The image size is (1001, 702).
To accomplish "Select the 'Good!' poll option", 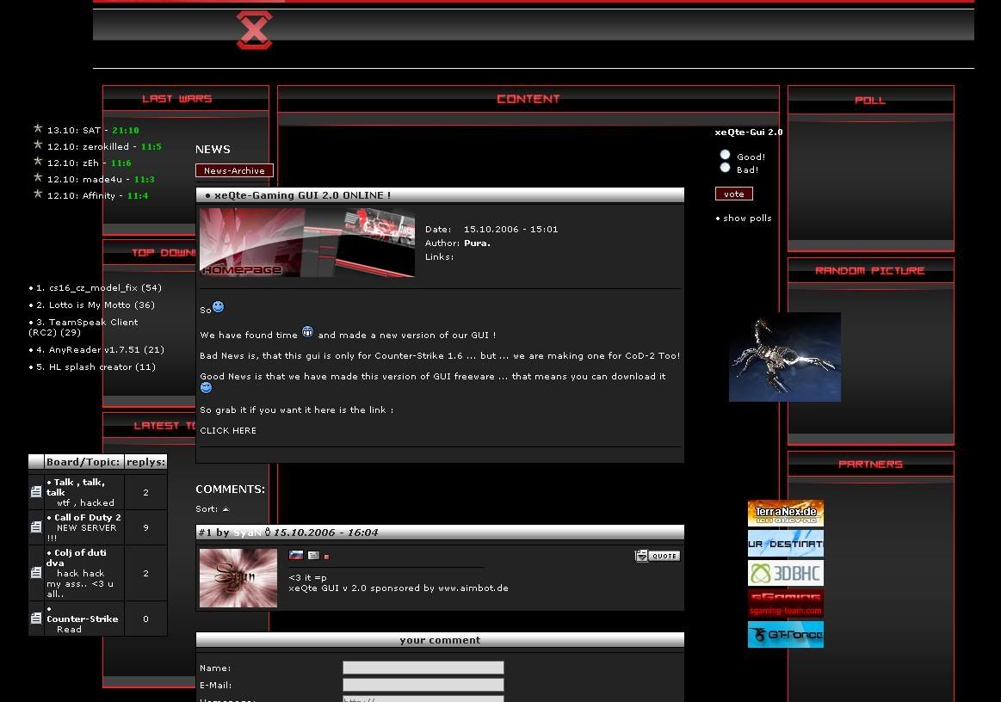I will point(726,155).
